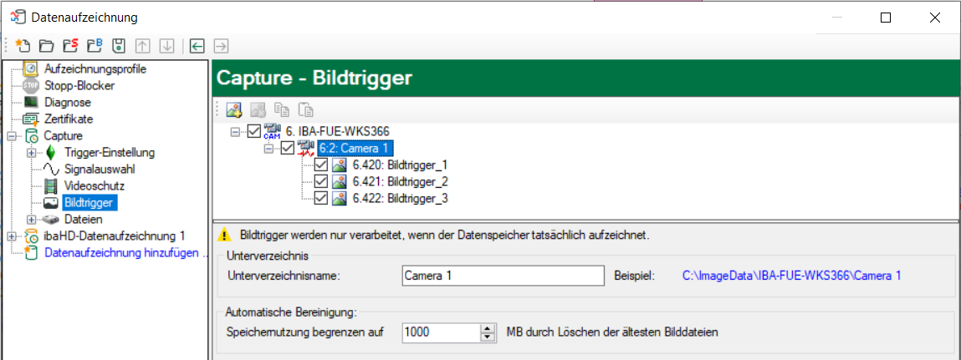The height and width of the screenshot is (360, 961).
Task: Click the copy icon in Bildtrigger toolbar
Action: point(282,110)
